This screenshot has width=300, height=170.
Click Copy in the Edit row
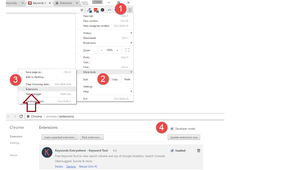pos(115,79)
